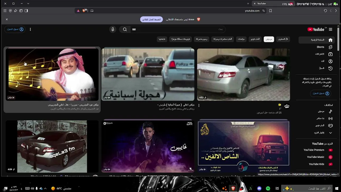Open the oud singer mix thumbnail
Screen dimensions: 341x192
52,74
